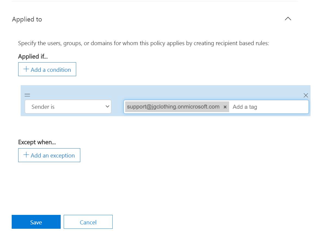Image resolution: width=317 pixels, height=238 pixels.
Task: Click the condition row drag handle icon
Action: (x=27, y=95)
